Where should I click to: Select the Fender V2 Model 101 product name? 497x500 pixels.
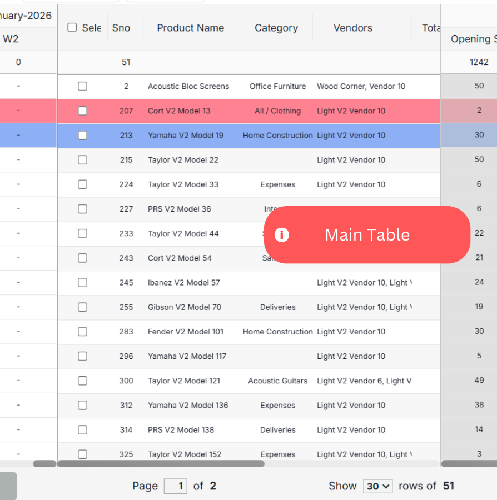click(x=185, y=332)
